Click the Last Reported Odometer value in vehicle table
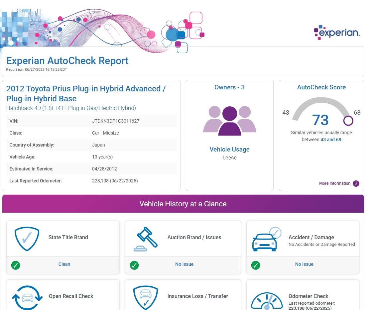The width and height of the screenshot is (372, 310). point(115,181)
